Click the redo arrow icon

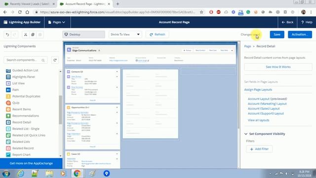[x=14, y=35]
